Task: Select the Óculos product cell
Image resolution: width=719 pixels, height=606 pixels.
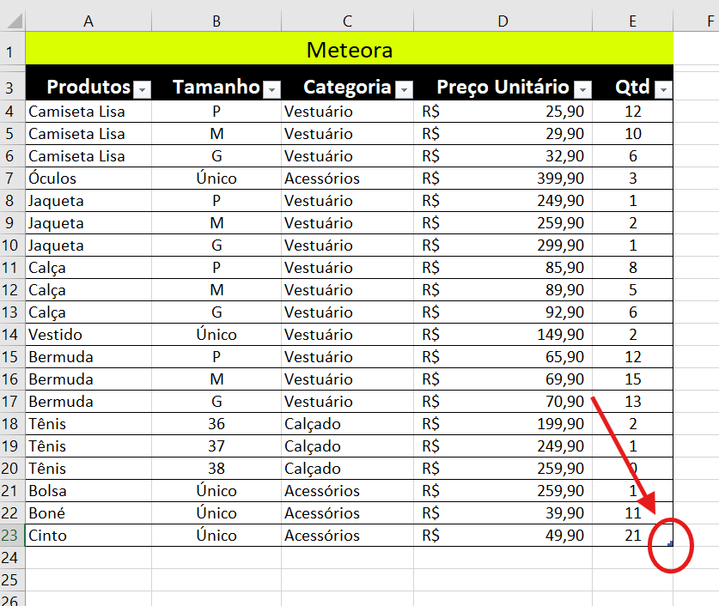Action: (88, 179)
